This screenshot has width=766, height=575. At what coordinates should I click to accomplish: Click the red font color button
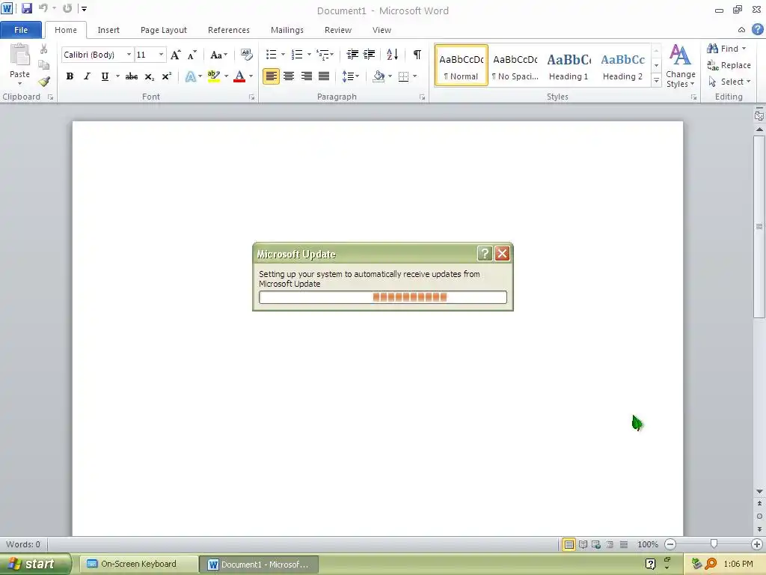239,76
